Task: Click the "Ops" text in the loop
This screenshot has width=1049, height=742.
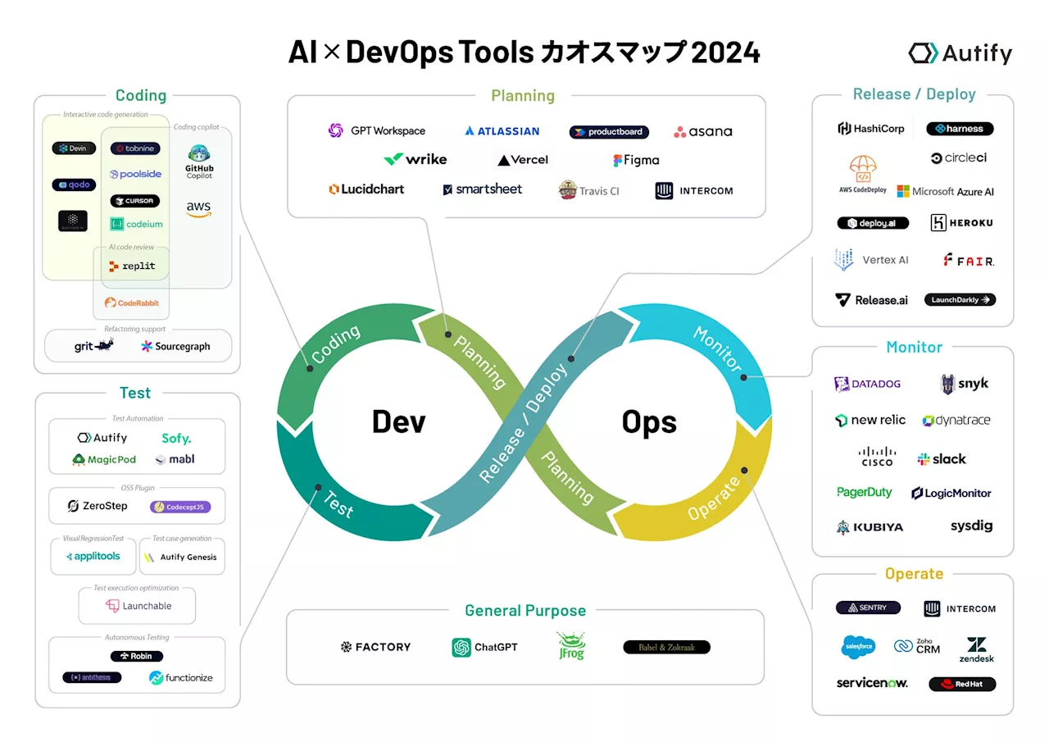Action: 649,422
